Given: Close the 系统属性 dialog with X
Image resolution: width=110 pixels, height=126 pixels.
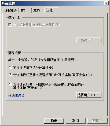Looking at the screenshot, I should [x=107, y=3].
